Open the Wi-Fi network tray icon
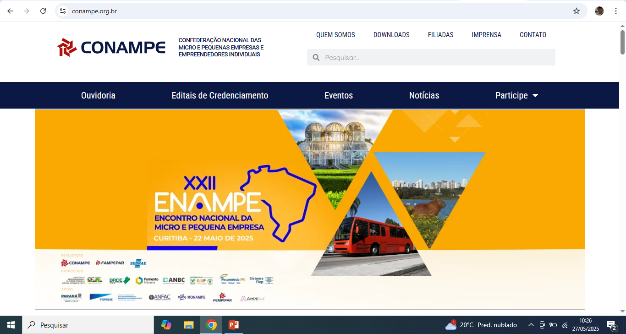The width and height of the screenshot is (626, 334). (565, 325)
